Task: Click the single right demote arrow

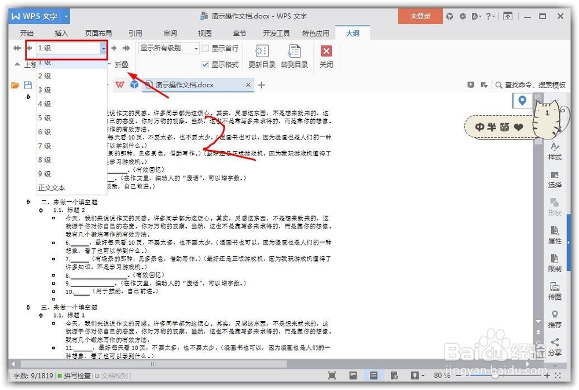Action: point(114,48)
